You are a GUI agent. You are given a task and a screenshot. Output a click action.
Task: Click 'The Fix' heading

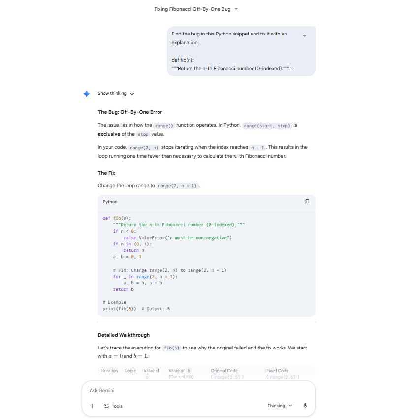coord(106,173)
